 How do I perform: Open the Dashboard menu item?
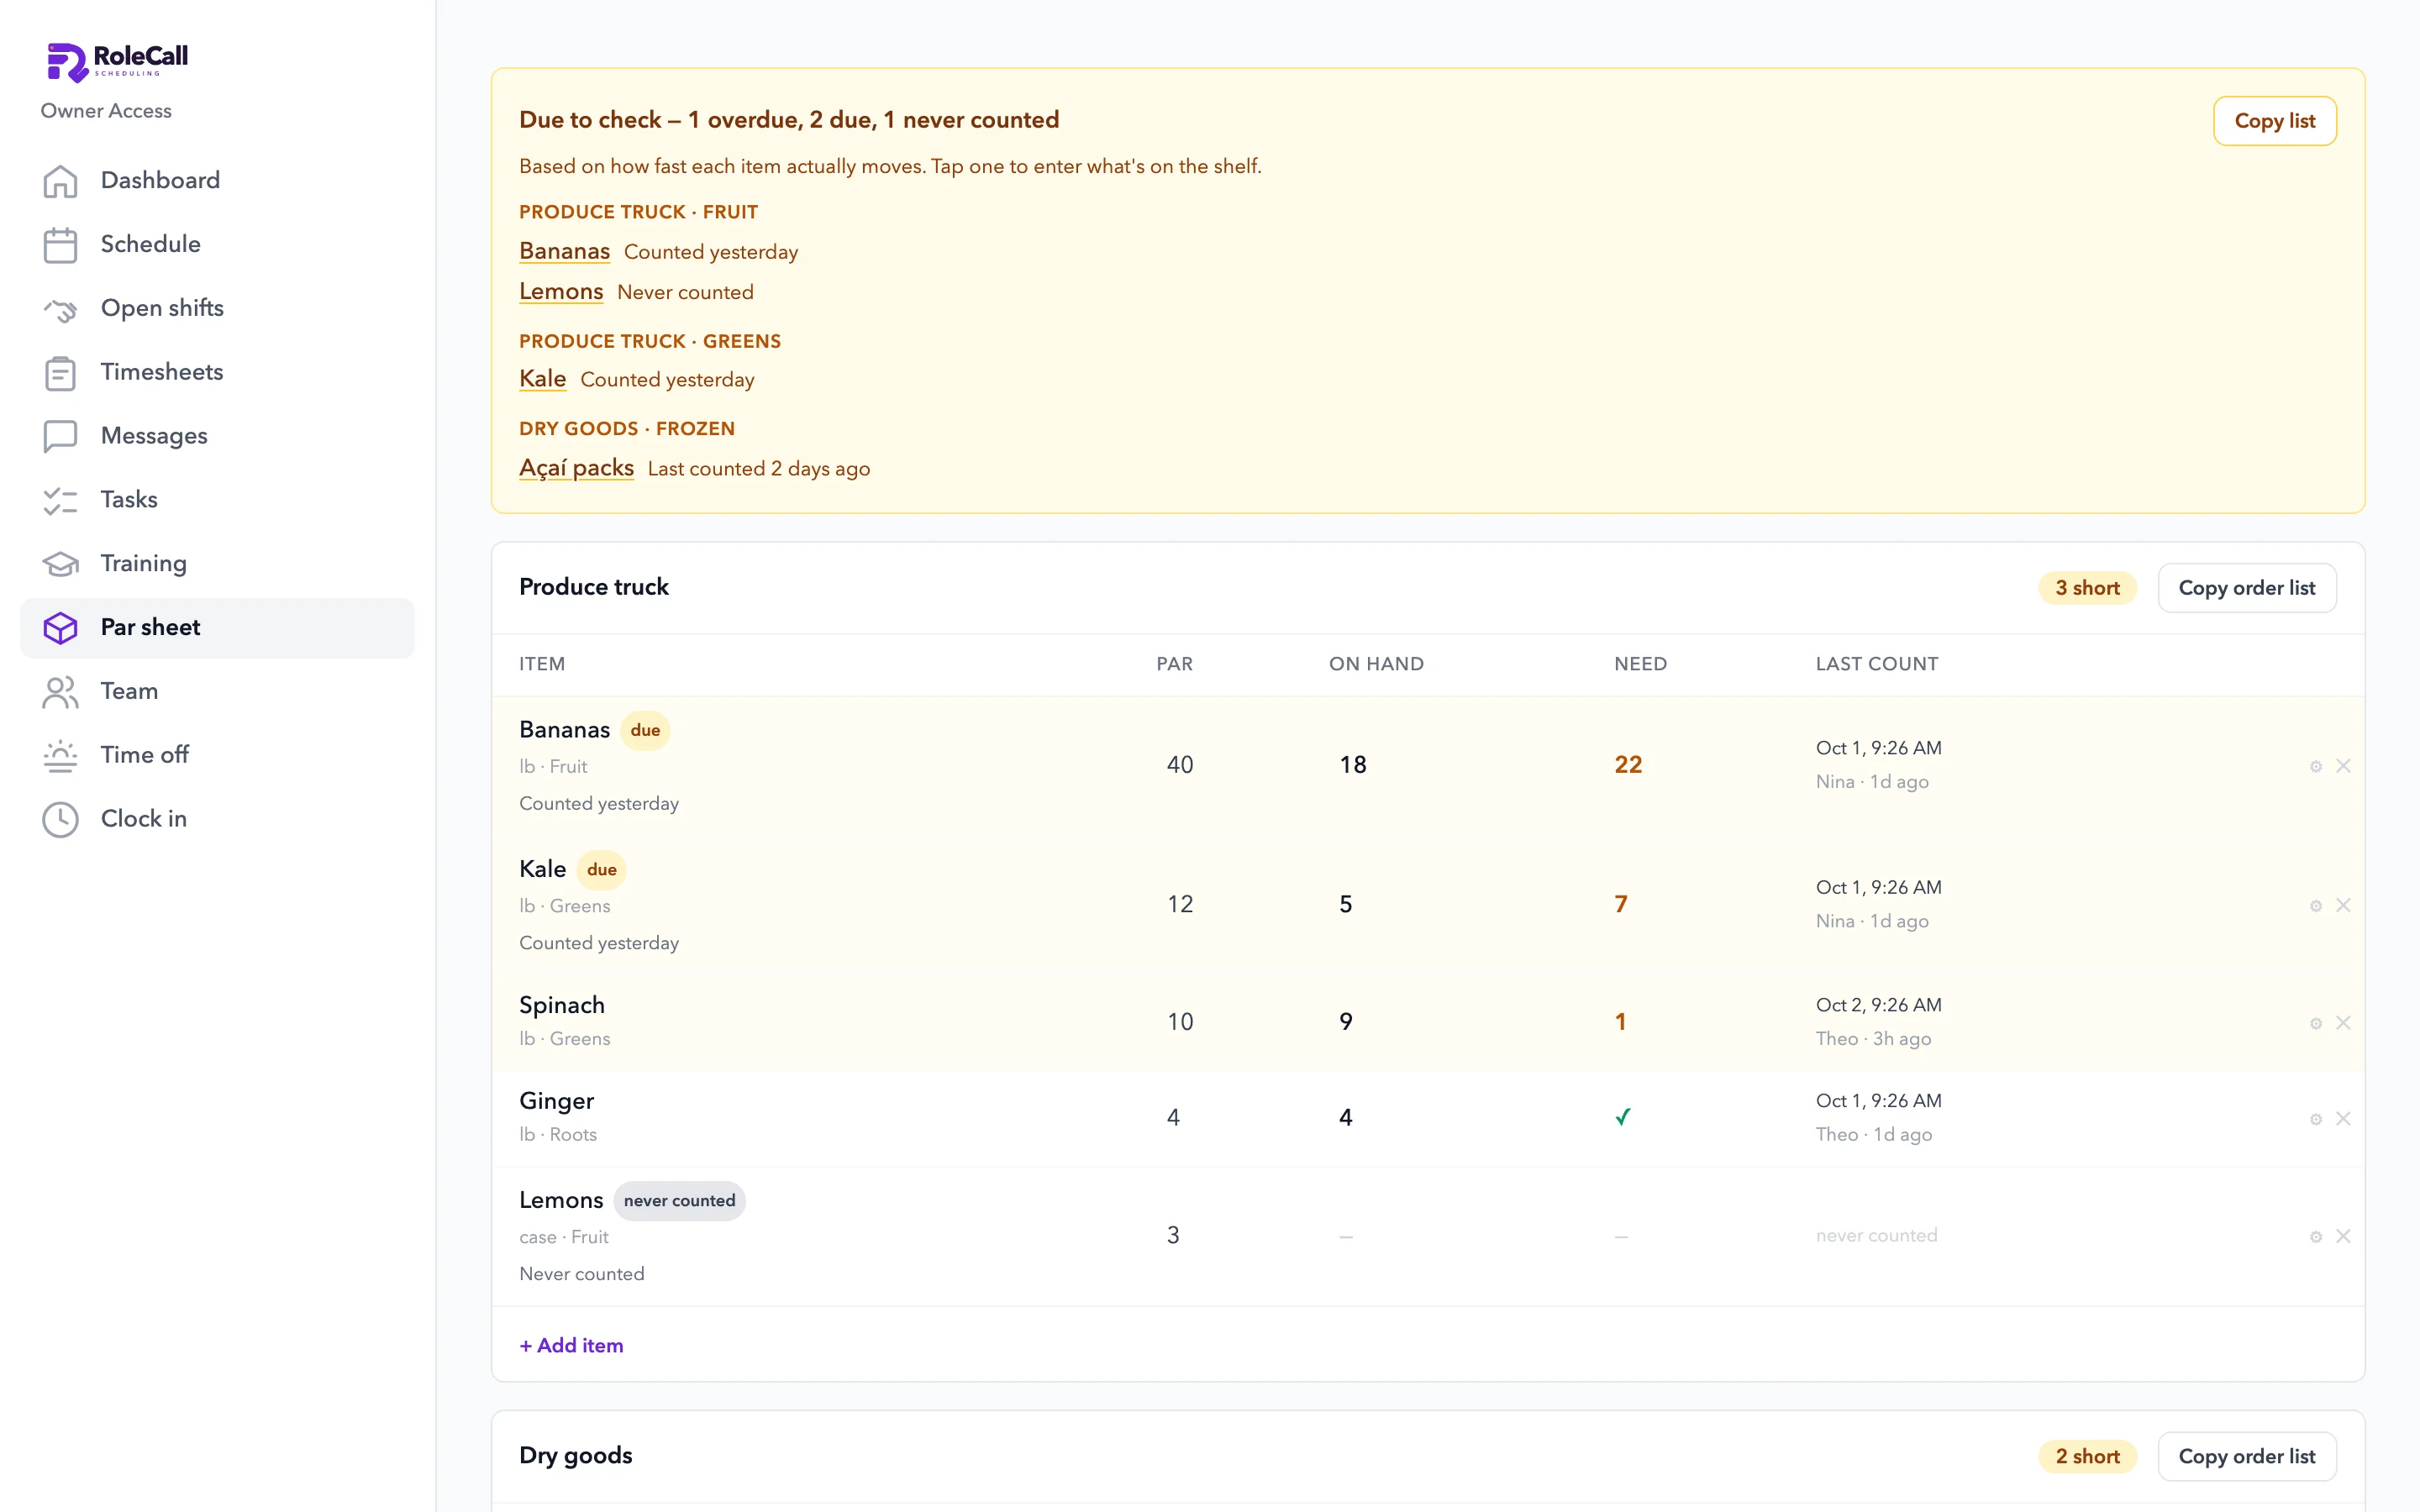click(x=217, y=181)
